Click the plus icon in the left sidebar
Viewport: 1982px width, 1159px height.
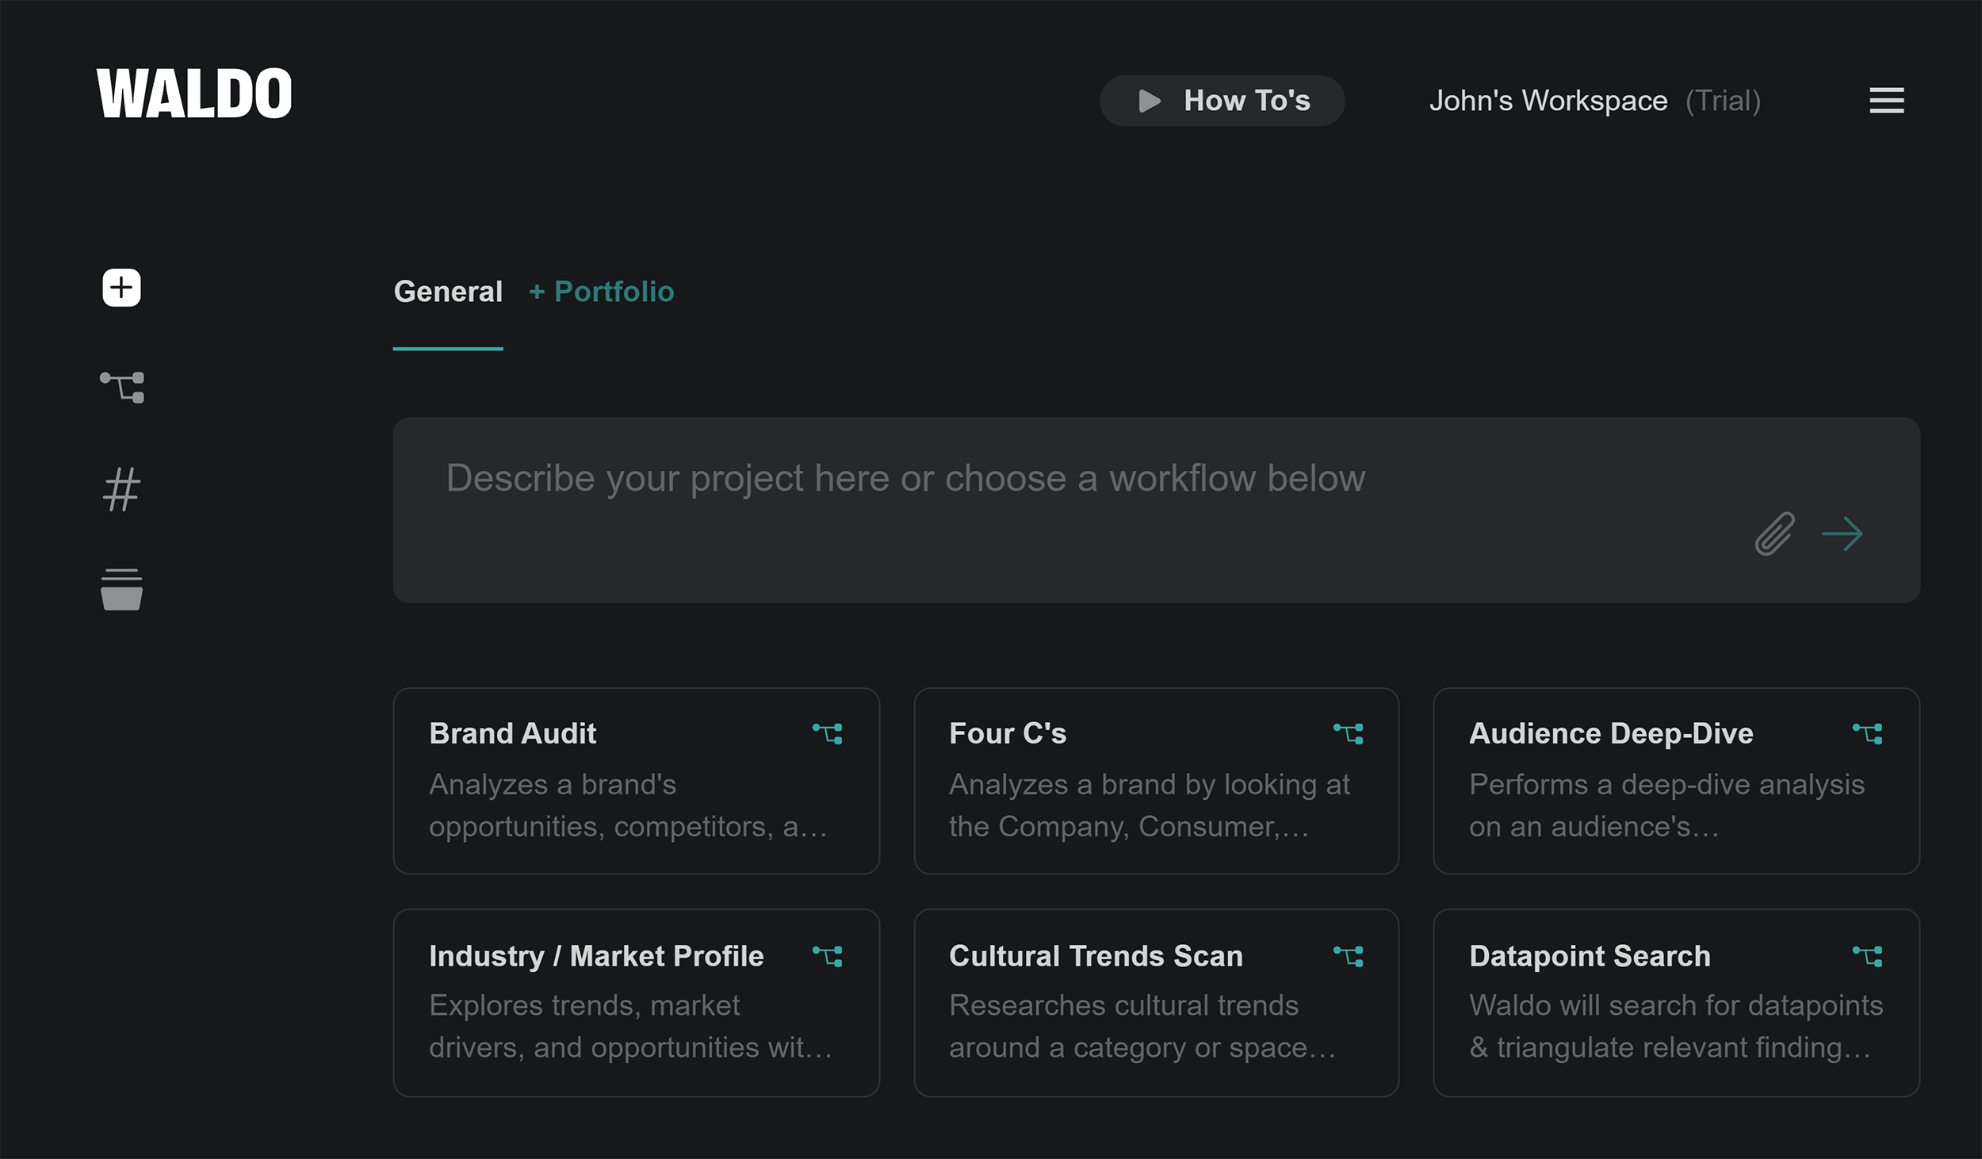point(121,288)
